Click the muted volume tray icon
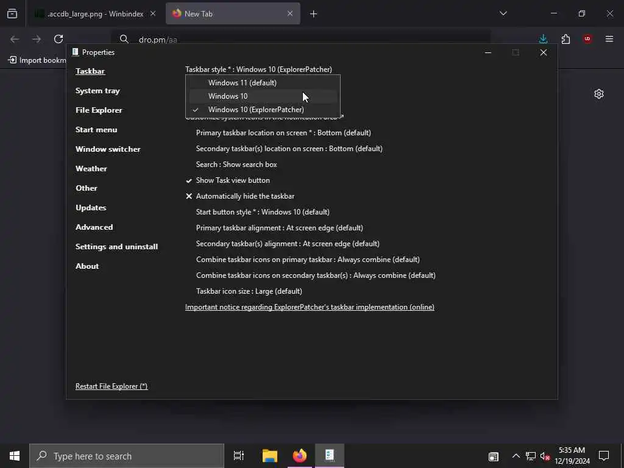 tap(545, 456)
